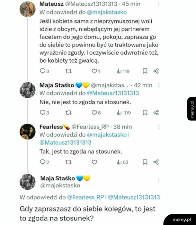Retweet Mateusz's tweet
Image resolution: width=196 pixels, height=225 pixels.
(x=68, y=71)
